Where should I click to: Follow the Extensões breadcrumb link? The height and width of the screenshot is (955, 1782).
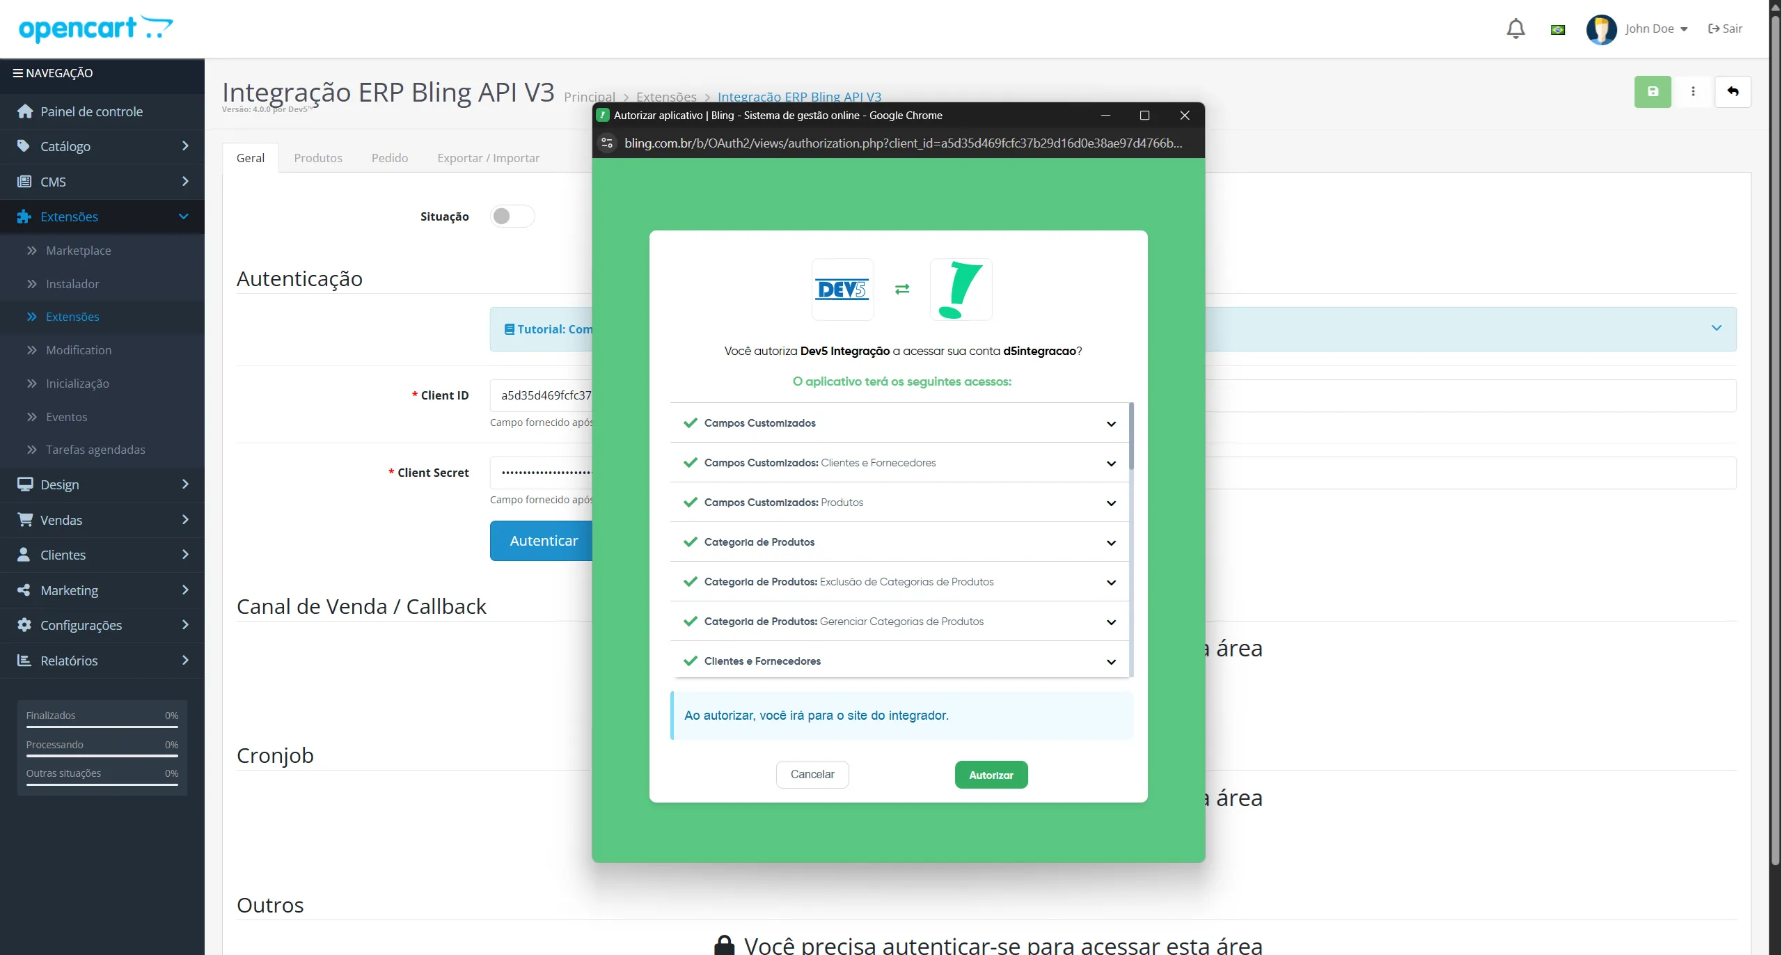point(666,97)
